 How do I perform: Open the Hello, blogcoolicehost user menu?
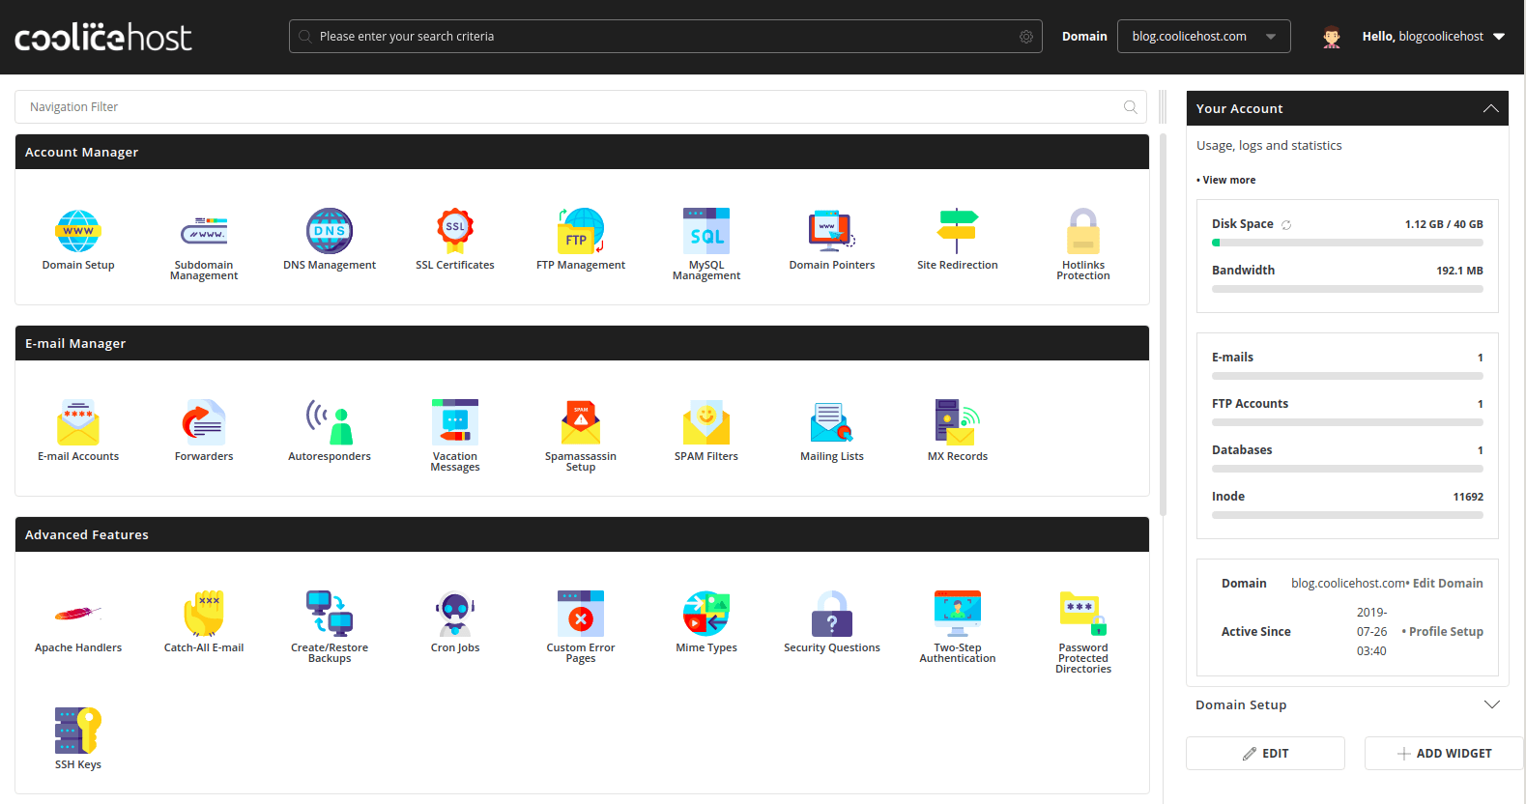(1433, 37)
